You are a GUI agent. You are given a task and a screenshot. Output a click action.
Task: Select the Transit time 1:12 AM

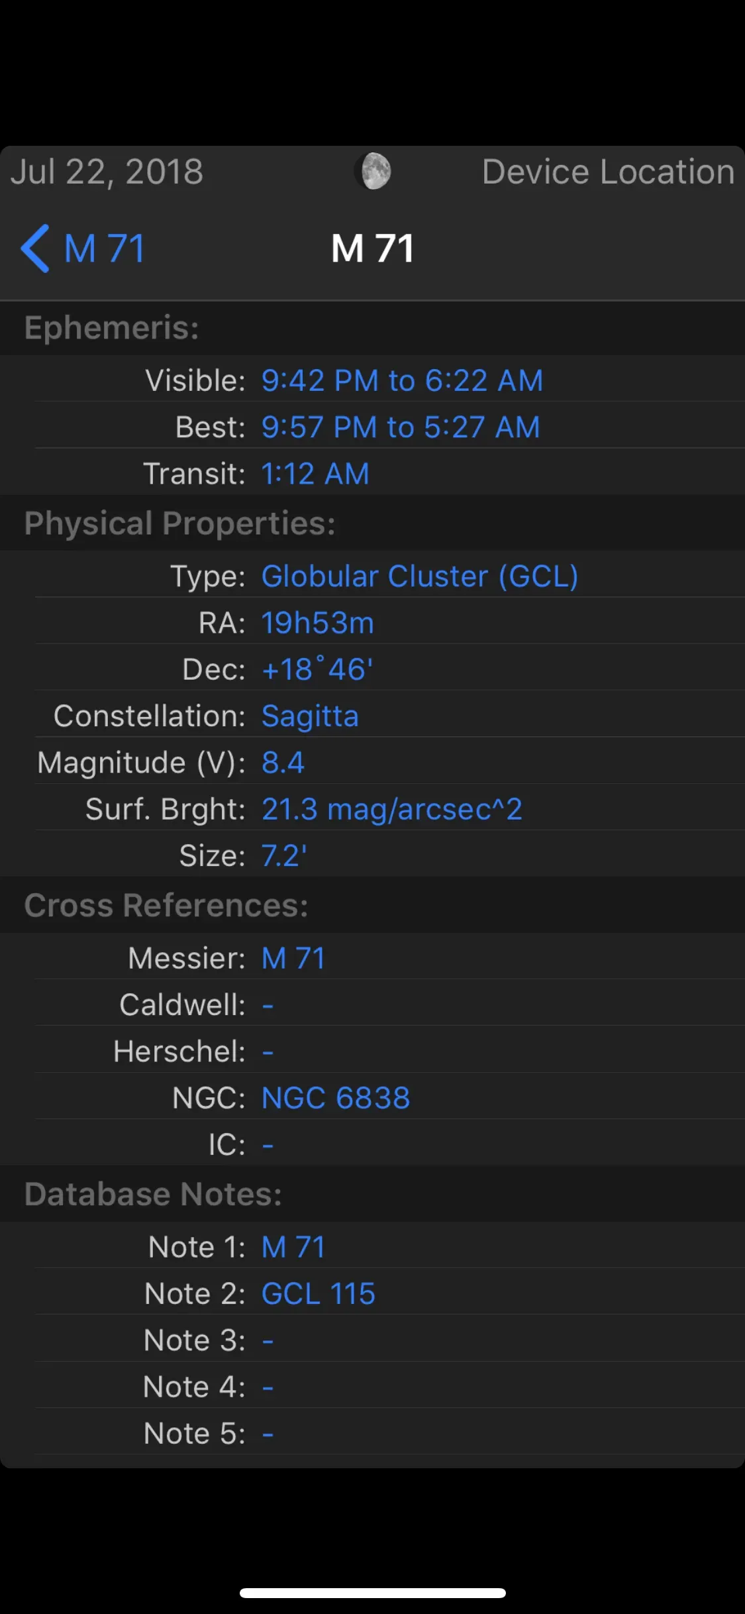coord(315,473)
